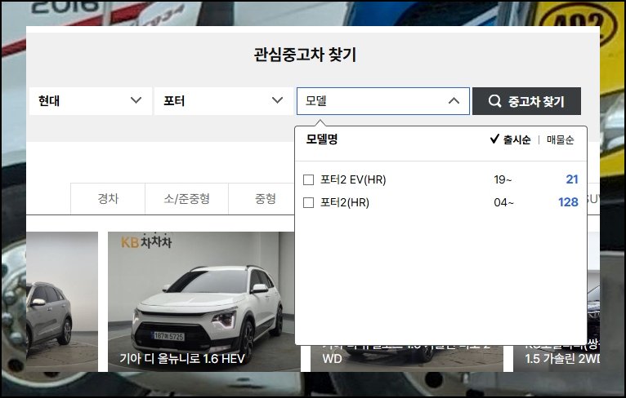Viewport: 626px width, 398px height.
Task: Click the magnifier icon in search button
Action: 494,101
